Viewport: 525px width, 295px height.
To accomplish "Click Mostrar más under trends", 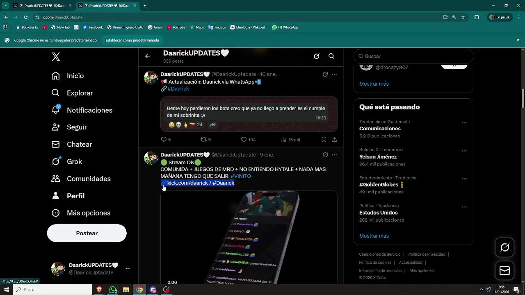I will (374, 236).
